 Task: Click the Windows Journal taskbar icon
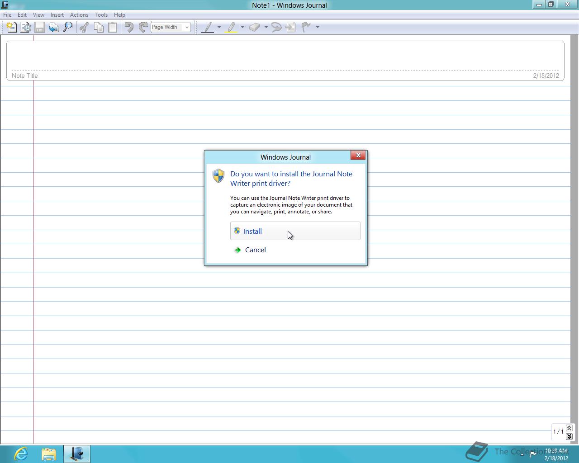(77, 454)
